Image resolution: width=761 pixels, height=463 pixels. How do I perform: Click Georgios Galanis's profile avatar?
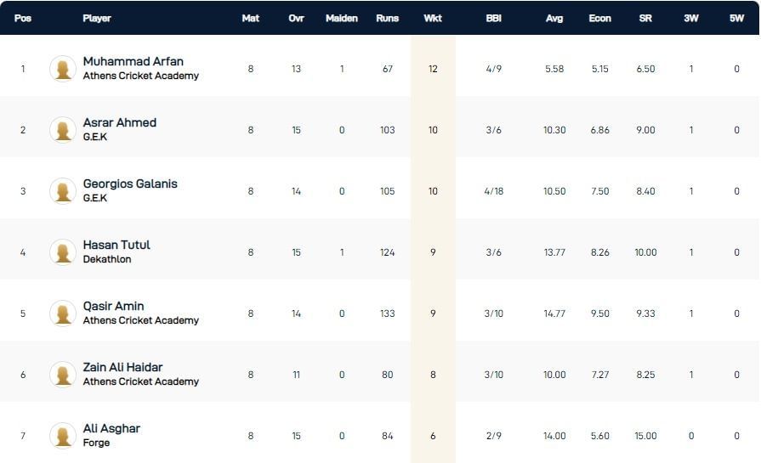[x=63, y=191]
